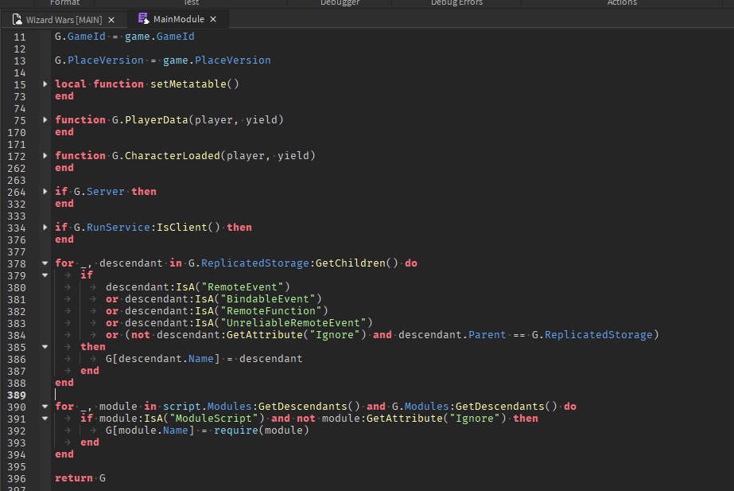This screenshot has width=734, height=491.
Task: Collapse the descendant for loop at line 378
Action: click(x=45, y=263)
